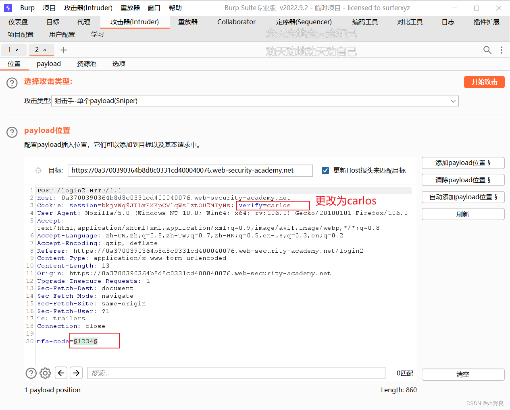510x410 pixels.
Task: Switch to the 选项 sub-tab
Action: click(119, 64)
